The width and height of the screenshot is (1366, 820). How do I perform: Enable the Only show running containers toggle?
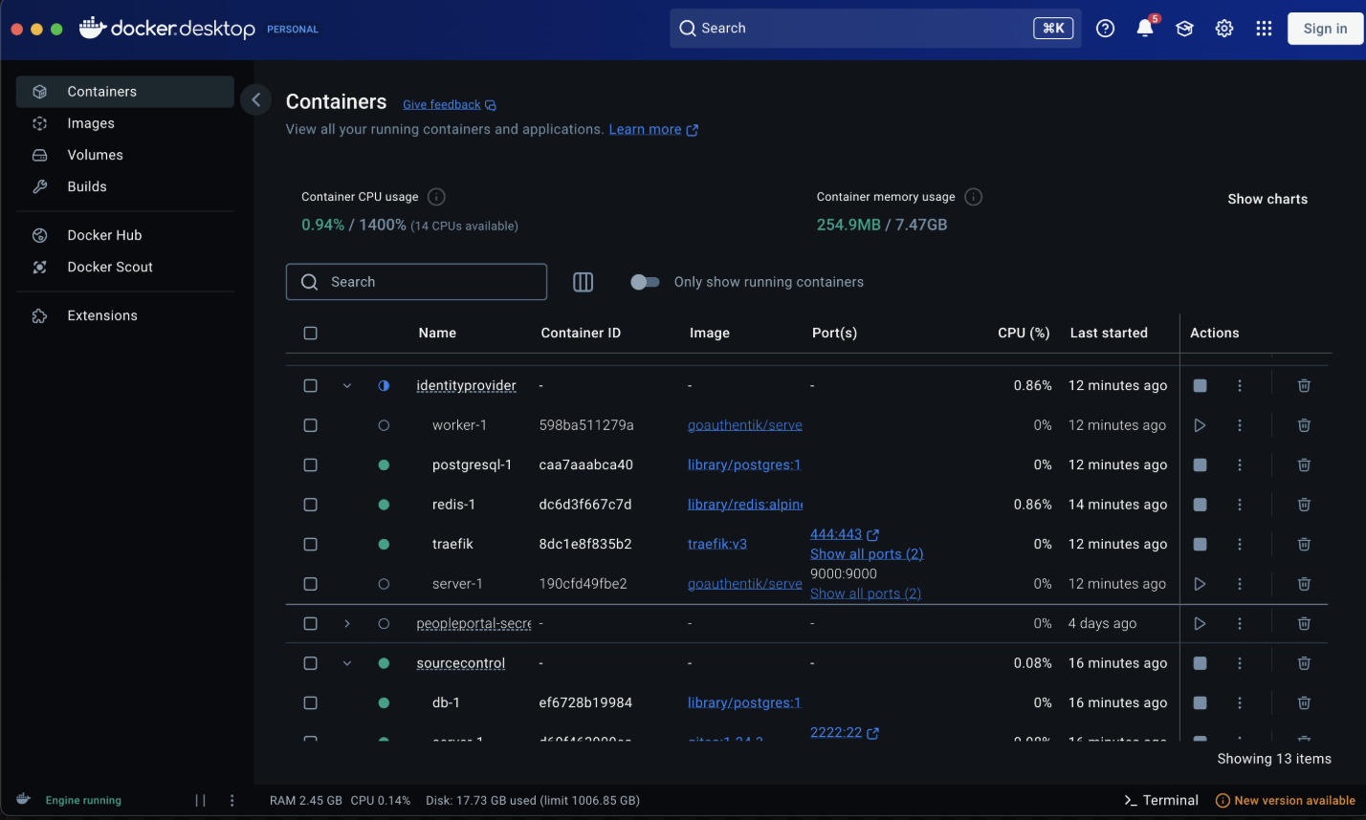pos(646,281)
